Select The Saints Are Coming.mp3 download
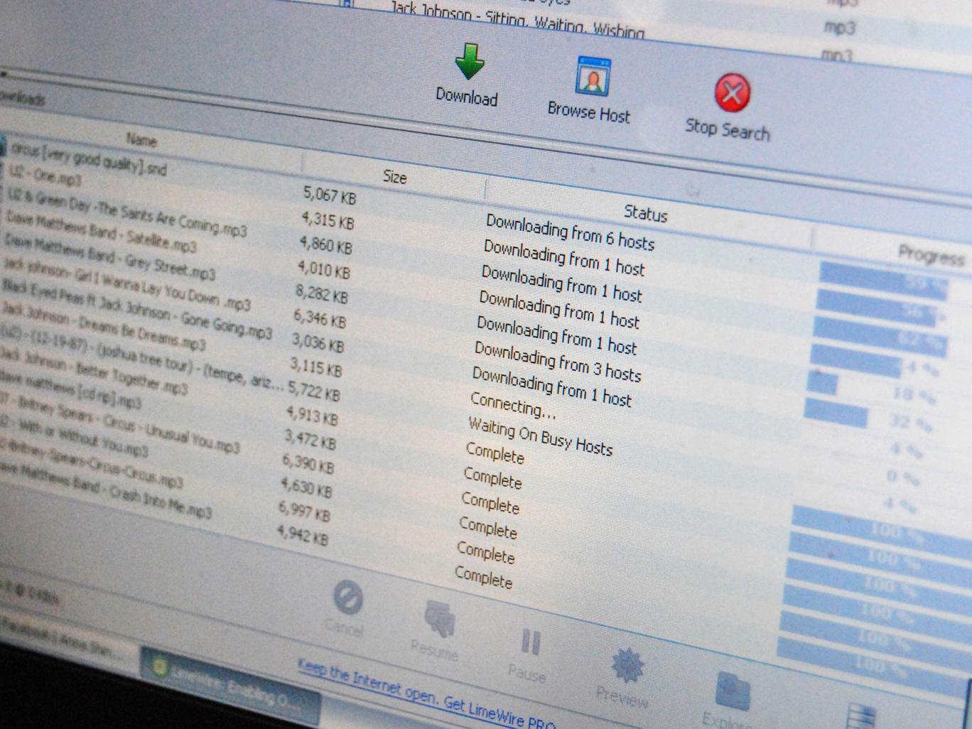 [x=126, y=212]
